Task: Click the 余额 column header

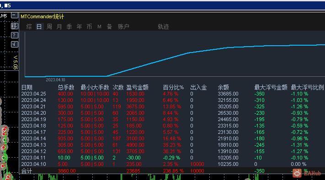Action: pos(223,87)
